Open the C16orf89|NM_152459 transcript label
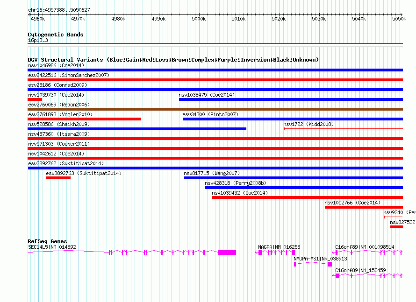This screenshot has height=302, width=416. pyautogui.click(x=360, y=270)
